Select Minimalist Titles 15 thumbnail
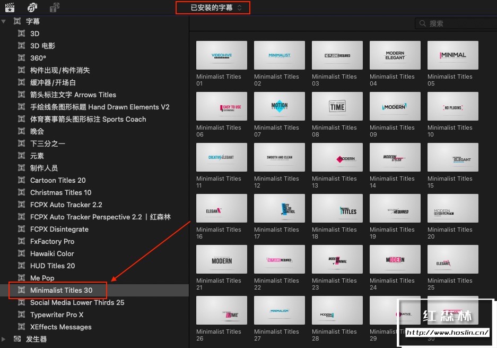Viewport: 497px width, 348px height. click(x=452, y=157)
